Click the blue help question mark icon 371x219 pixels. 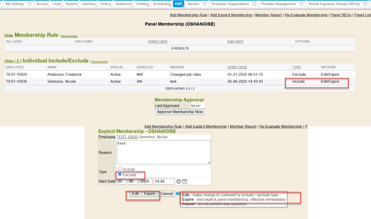(178, 194)
